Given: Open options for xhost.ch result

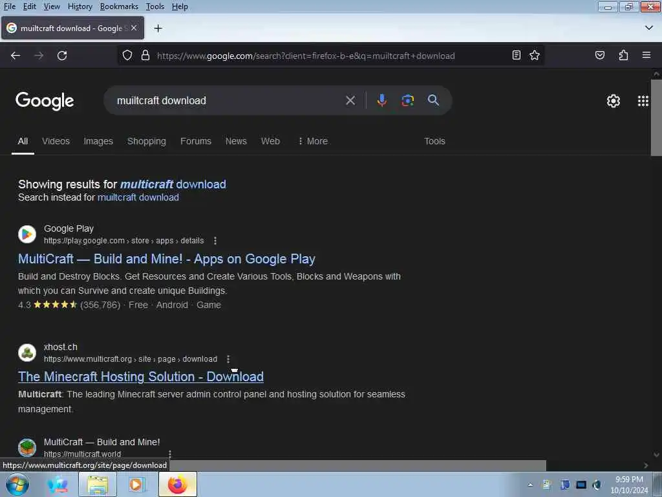Looking at the screenshot, I should (228, 359).
